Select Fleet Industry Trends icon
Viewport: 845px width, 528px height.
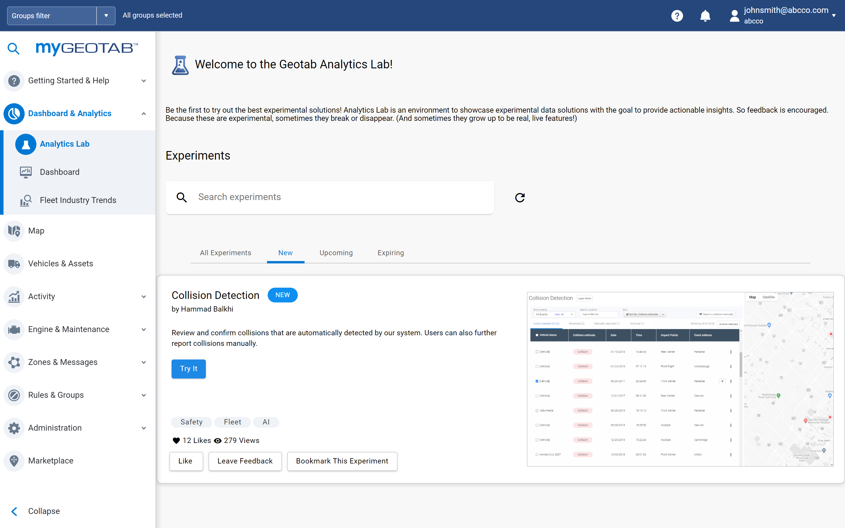click(x=26, y=200)
